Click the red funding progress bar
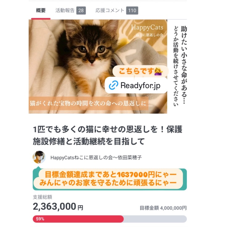The width and height of the screenshot is (227, 227). [78, 219]
